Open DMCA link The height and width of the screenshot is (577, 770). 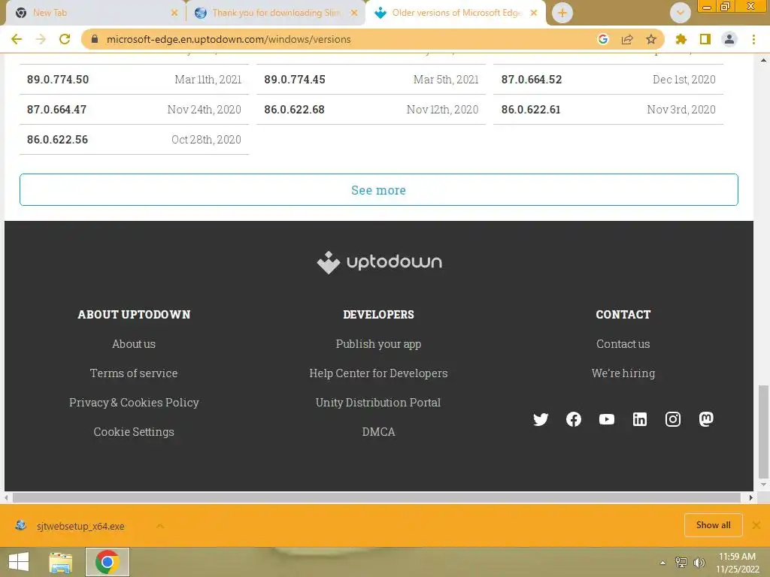[379, 432]
